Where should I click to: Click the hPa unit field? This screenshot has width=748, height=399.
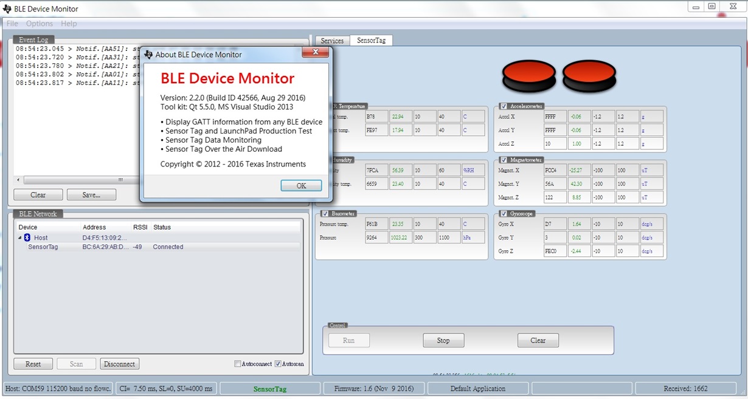pos(473,237)
